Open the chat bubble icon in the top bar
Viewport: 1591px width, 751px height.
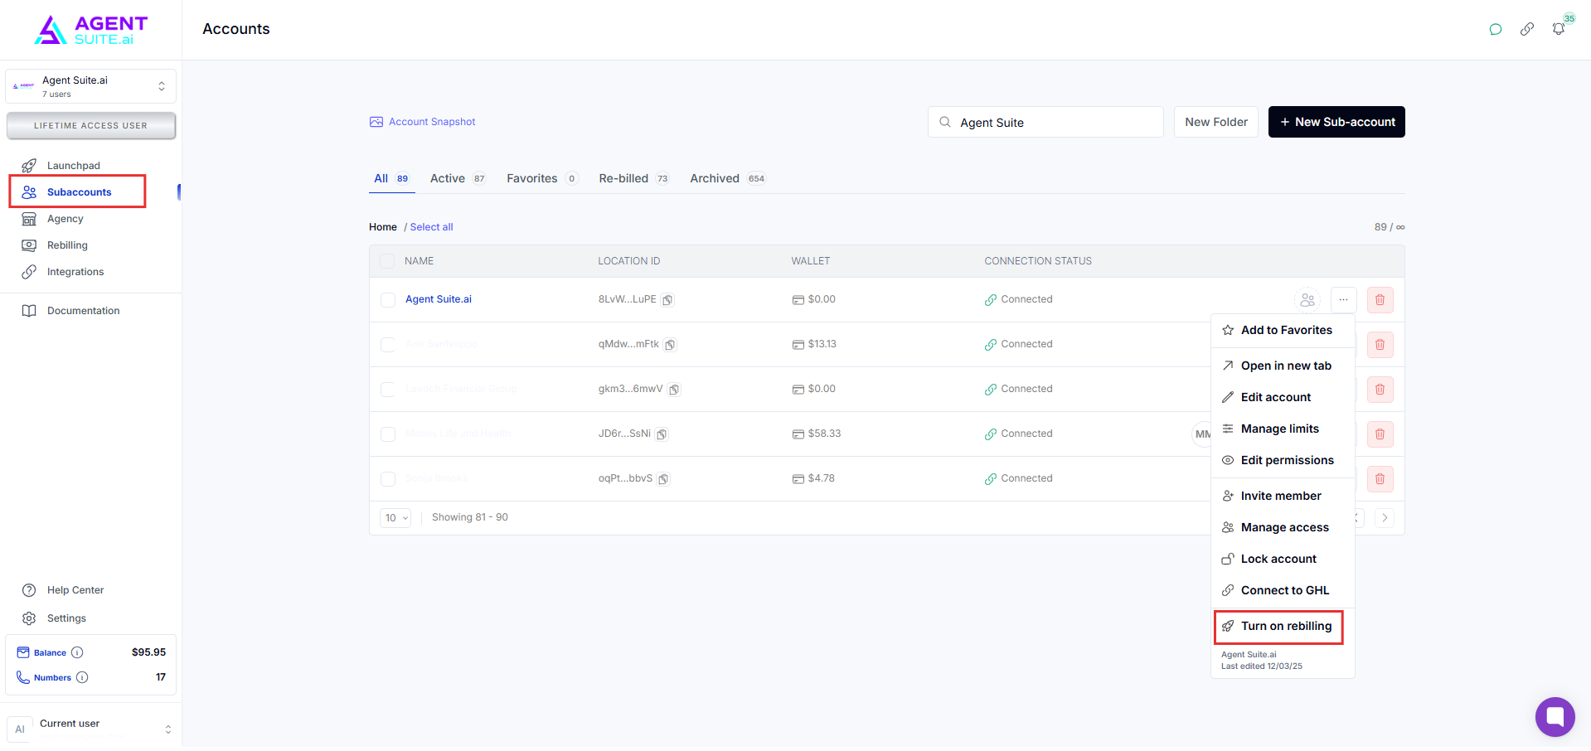click(x=1496, y=30)
